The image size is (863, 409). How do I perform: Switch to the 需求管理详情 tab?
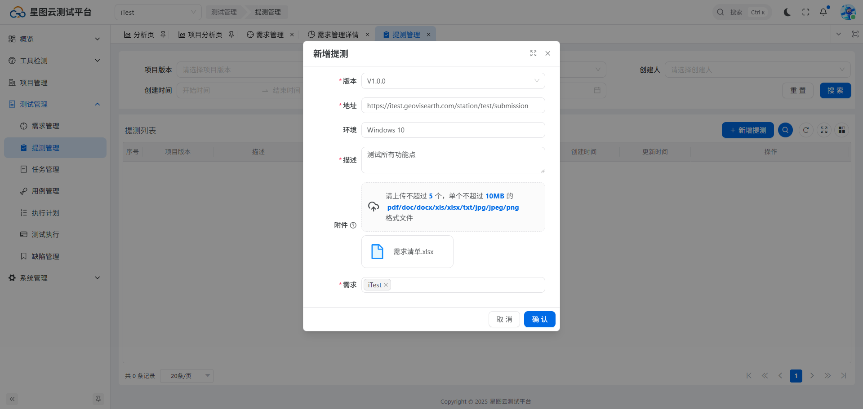click(x=337, y=35)
